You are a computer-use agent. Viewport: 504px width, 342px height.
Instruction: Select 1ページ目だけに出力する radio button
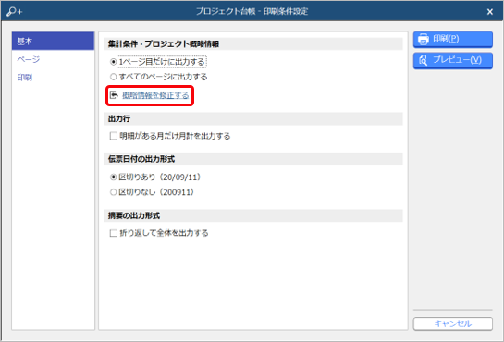click(113, 62)
